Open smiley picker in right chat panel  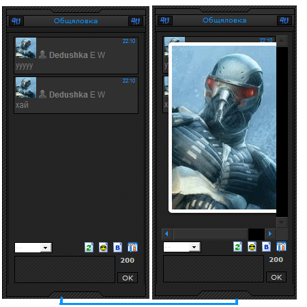(252, 247)
